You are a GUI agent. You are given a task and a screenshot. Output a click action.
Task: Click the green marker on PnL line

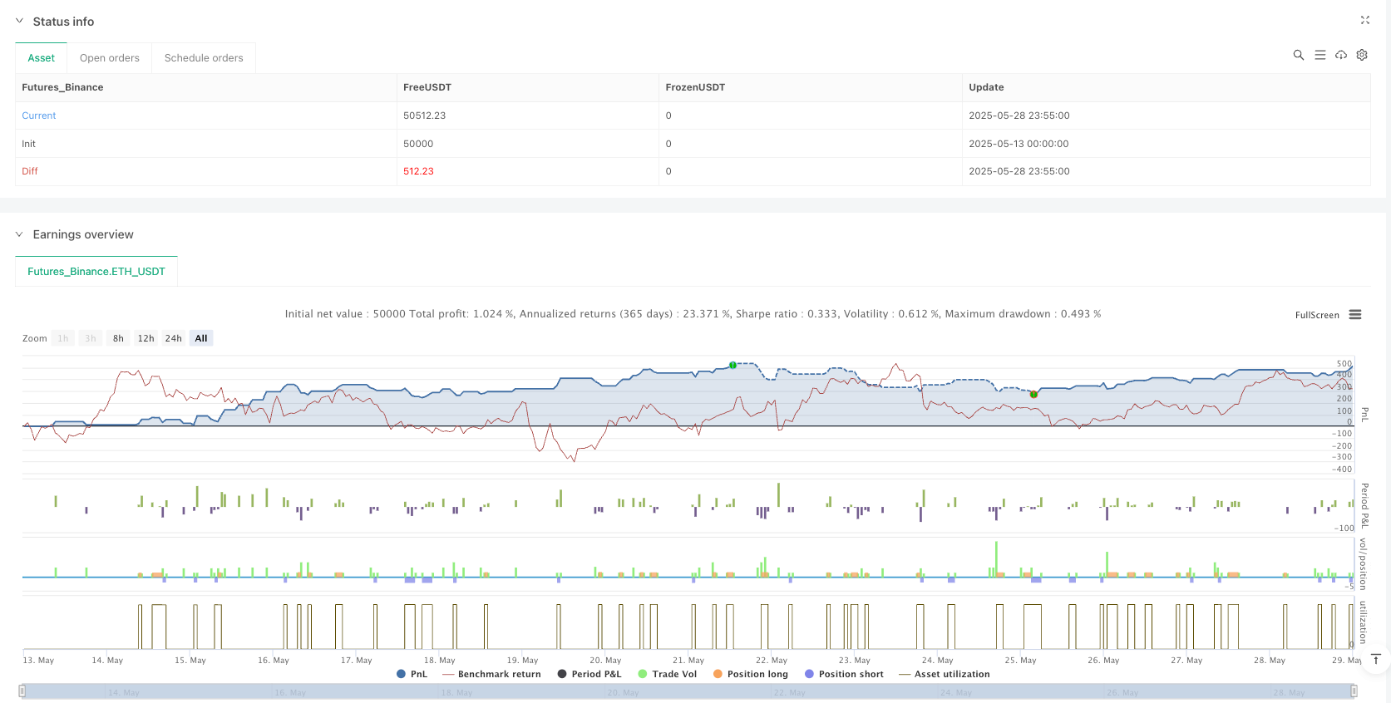(x=732, y=365)
